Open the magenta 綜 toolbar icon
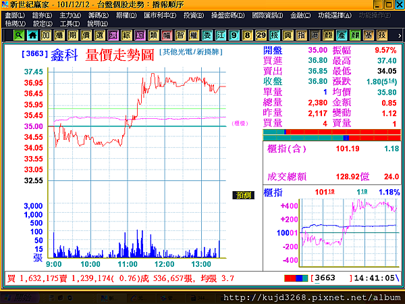This screenshot has height=304, width=405. (140, 35)
